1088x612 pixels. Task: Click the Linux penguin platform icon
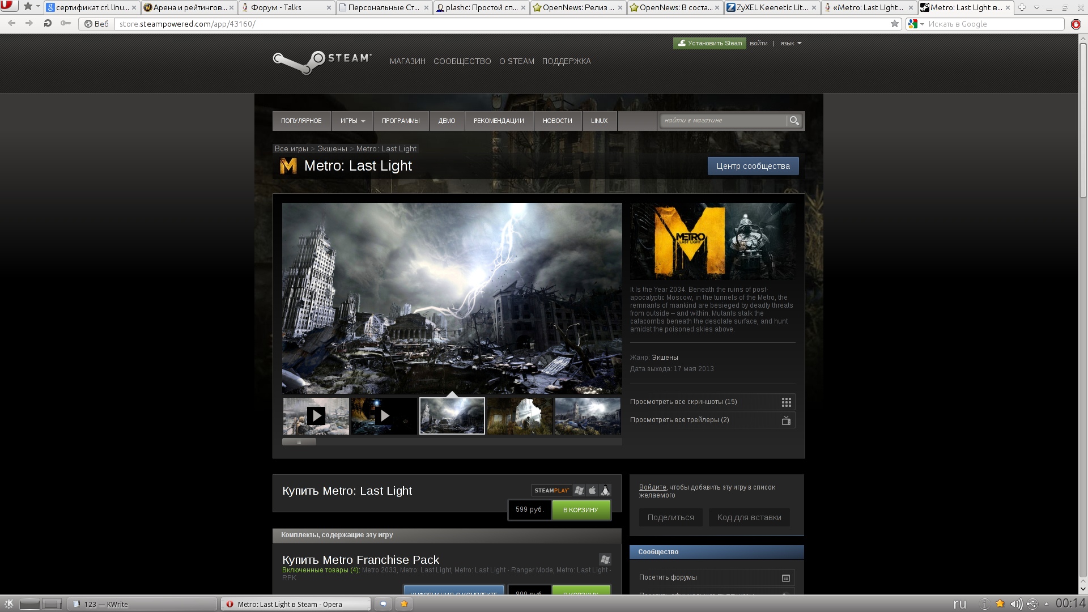pos(605,491)
